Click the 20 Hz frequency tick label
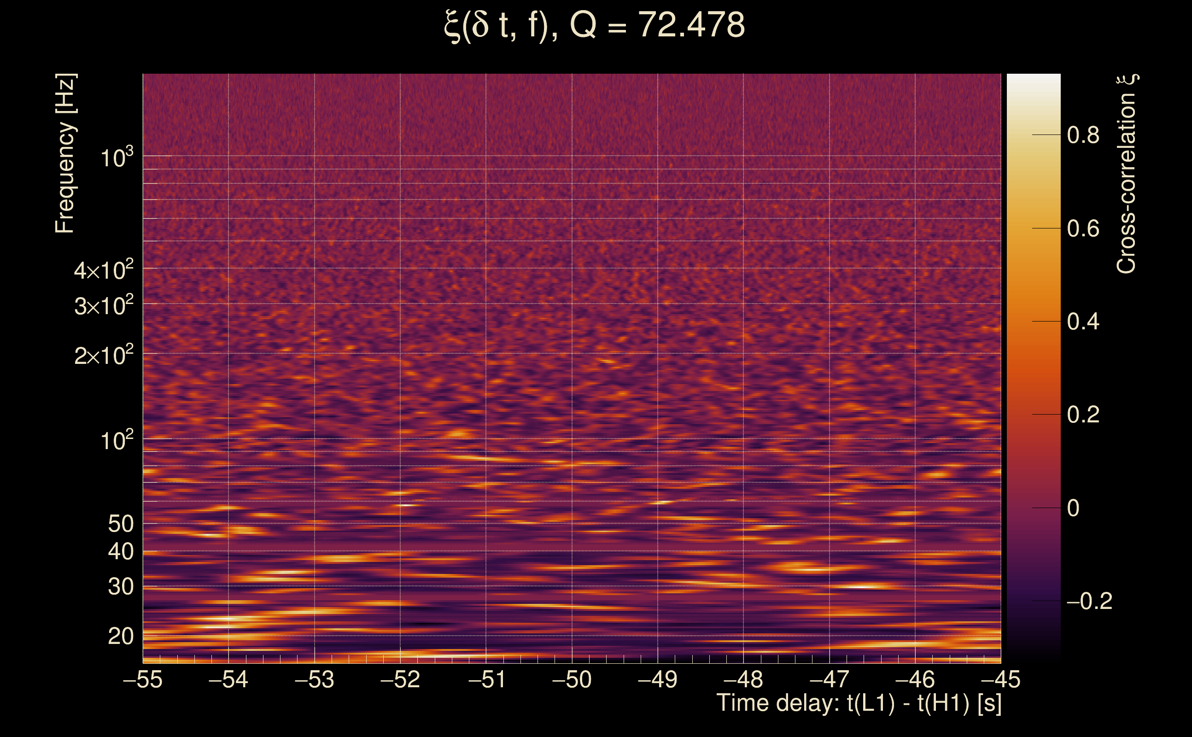The width and height of the screenshot is (1192, 737). pos(120,636)
